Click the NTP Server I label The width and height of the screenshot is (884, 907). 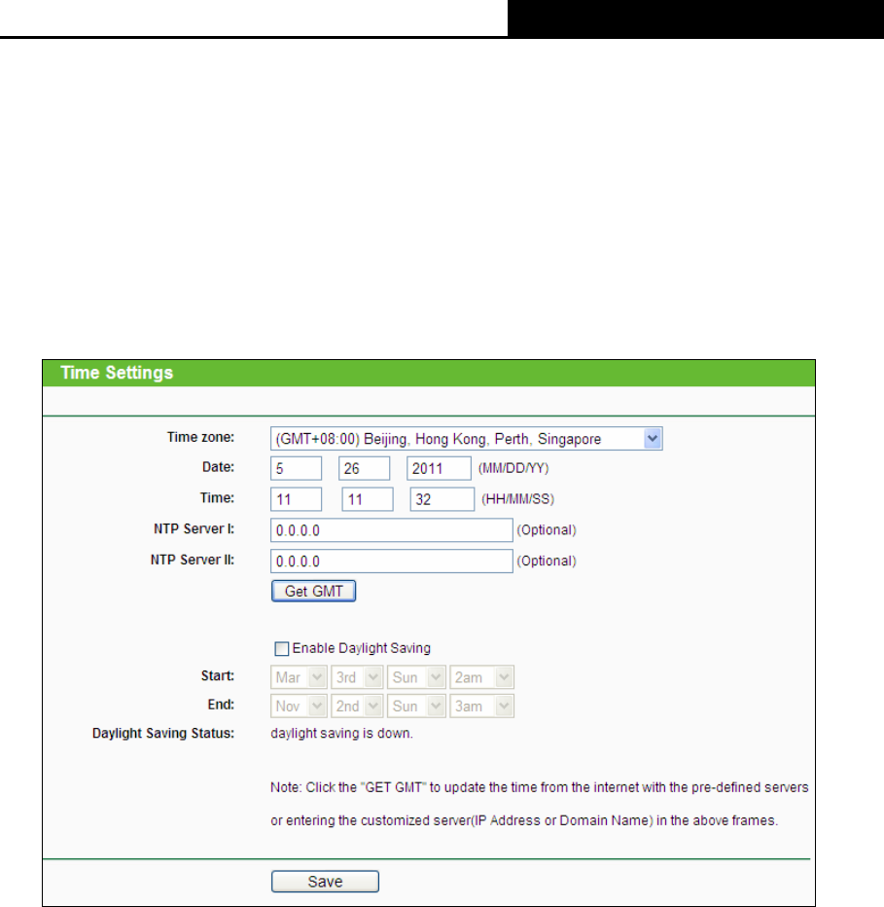194,528
